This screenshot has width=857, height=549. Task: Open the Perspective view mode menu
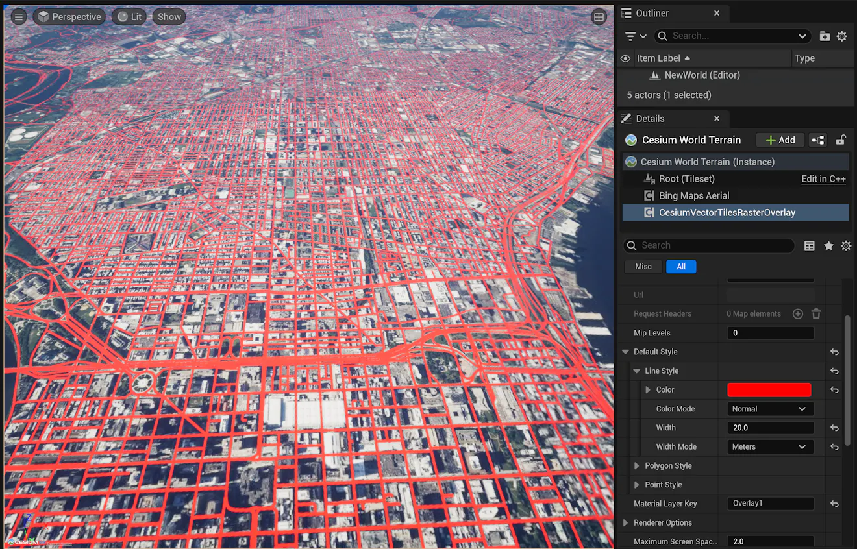(69, 17)
